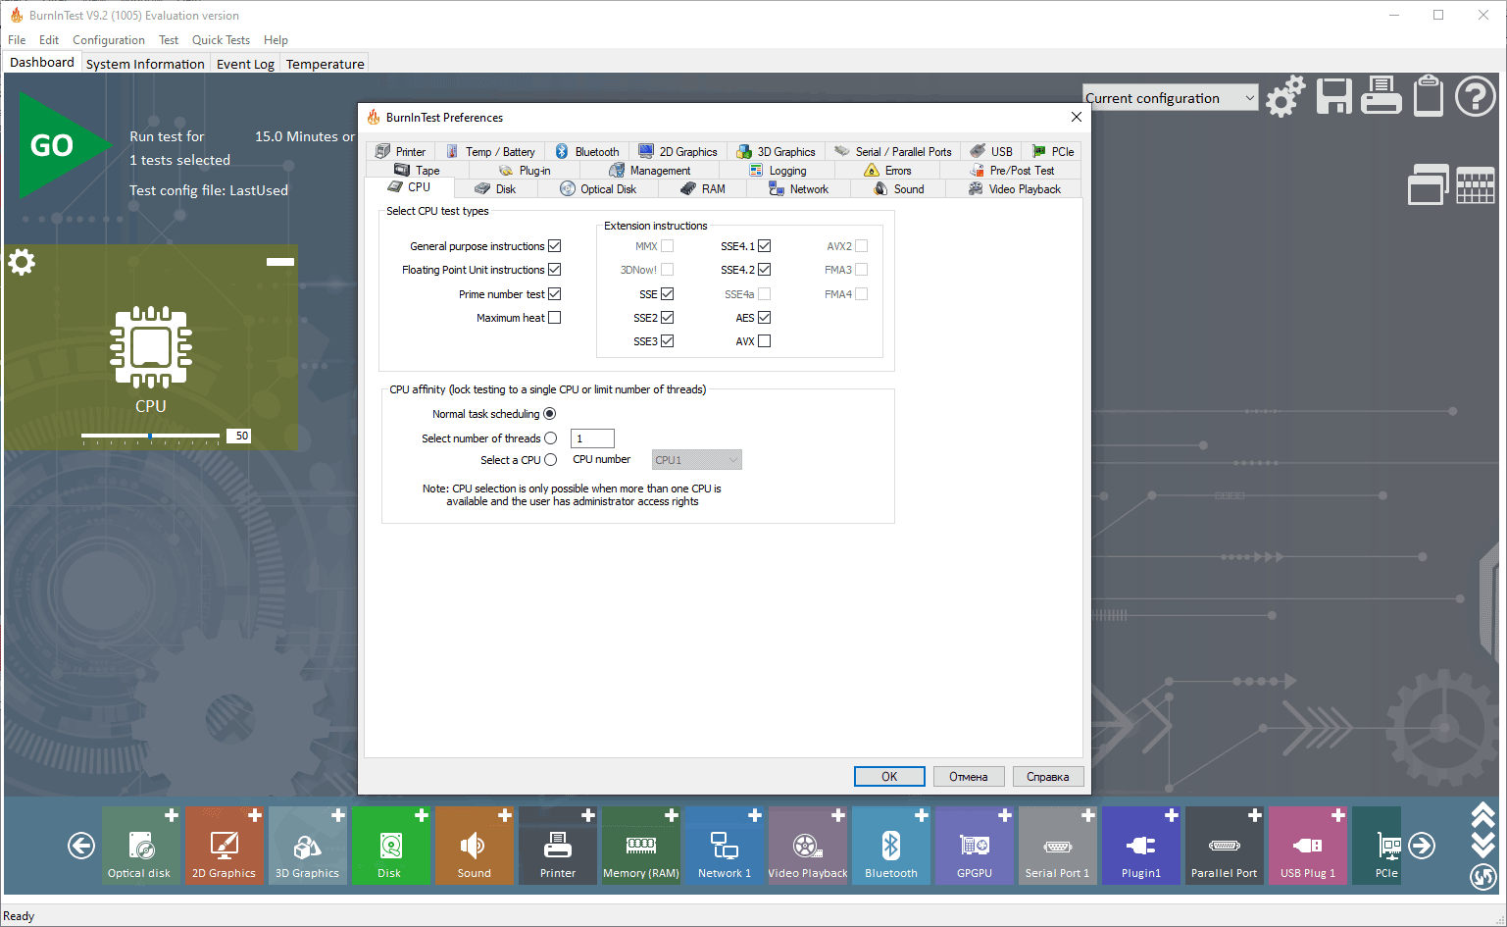Save configuration with floppy disk icon

[1333, 97]
